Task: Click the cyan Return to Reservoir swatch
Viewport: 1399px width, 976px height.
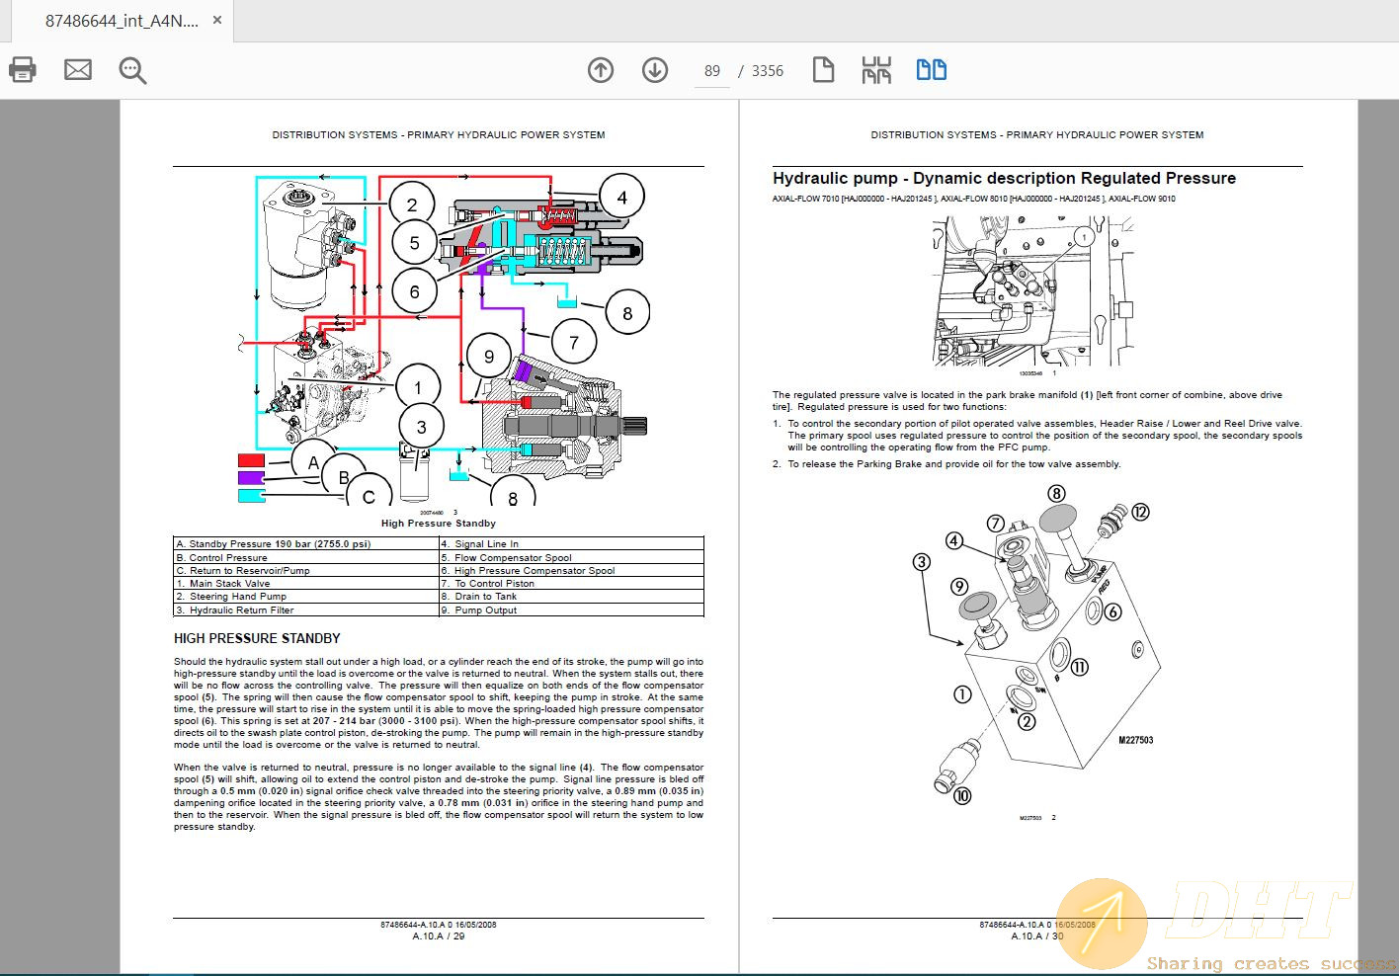Action: click(x=252, y=496)
